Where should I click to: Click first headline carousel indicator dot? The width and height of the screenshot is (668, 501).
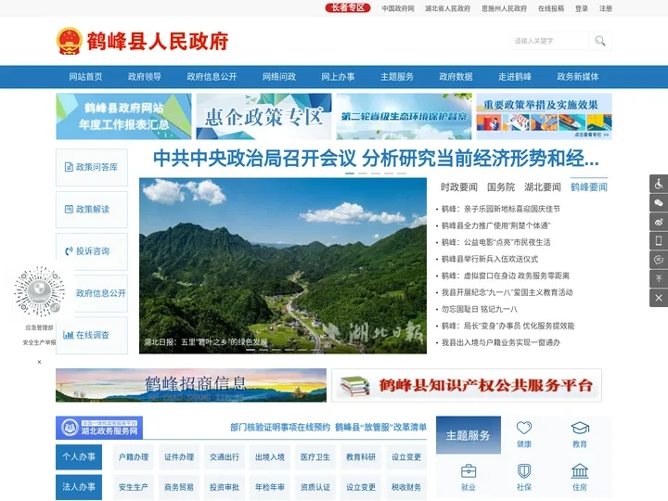point(350,173)
